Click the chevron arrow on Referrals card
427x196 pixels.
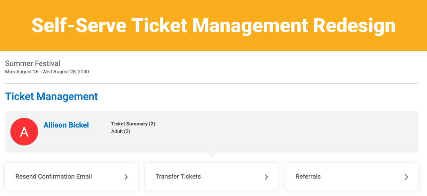click(x=406, y=177)
